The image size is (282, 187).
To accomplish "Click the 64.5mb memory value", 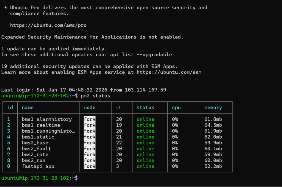I will point(213,125).
